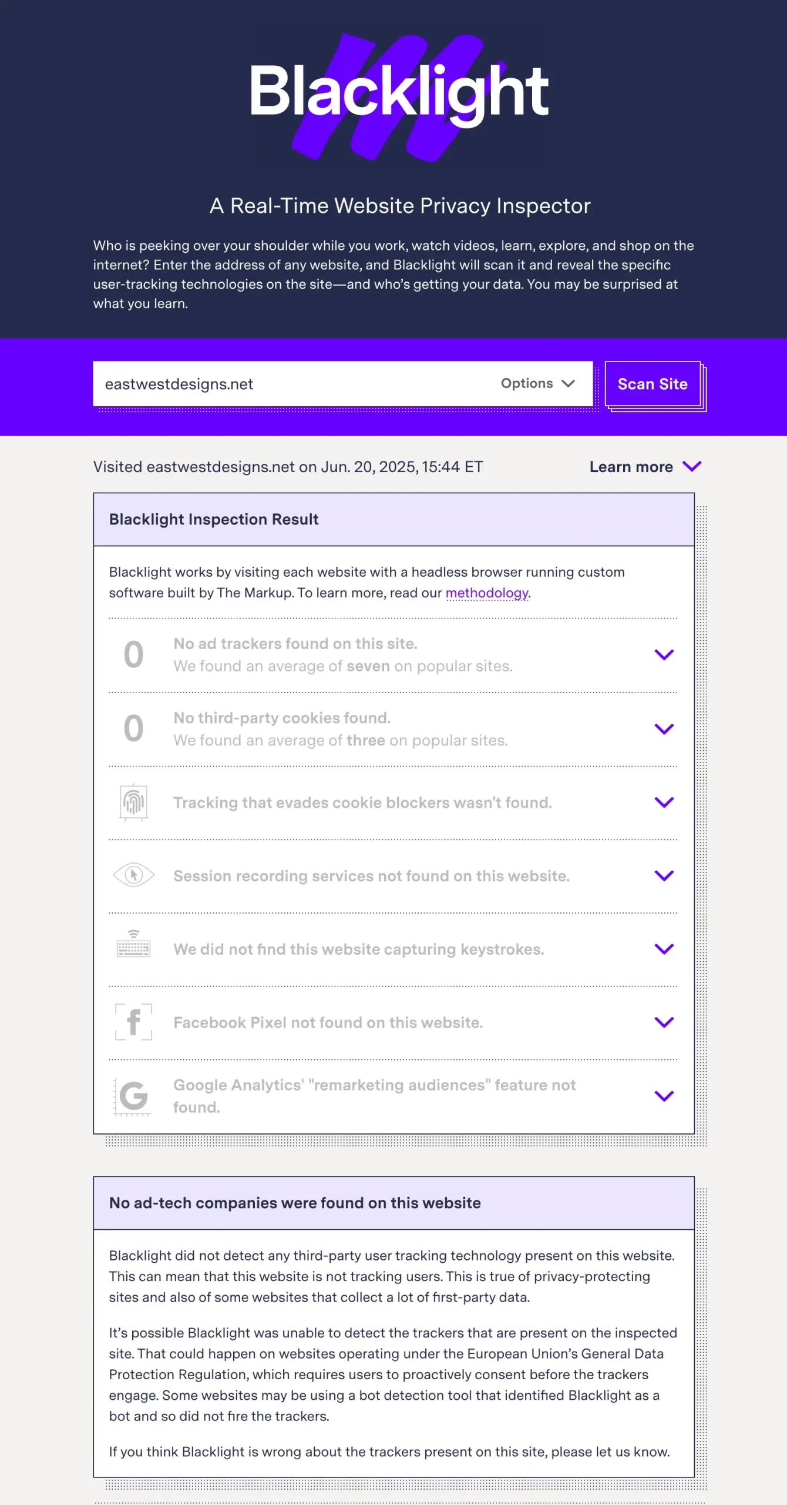Viewport: 787px width, 1505px height.
Task: Expand the cookie blocker evasion row
Action: click(664, 802)
